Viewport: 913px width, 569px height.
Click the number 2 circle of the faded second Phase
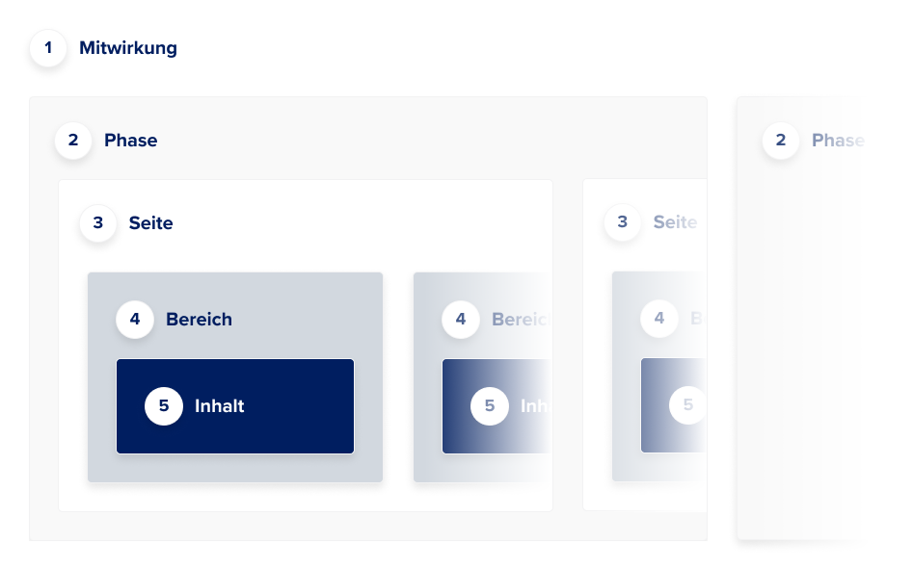point(781,140)
